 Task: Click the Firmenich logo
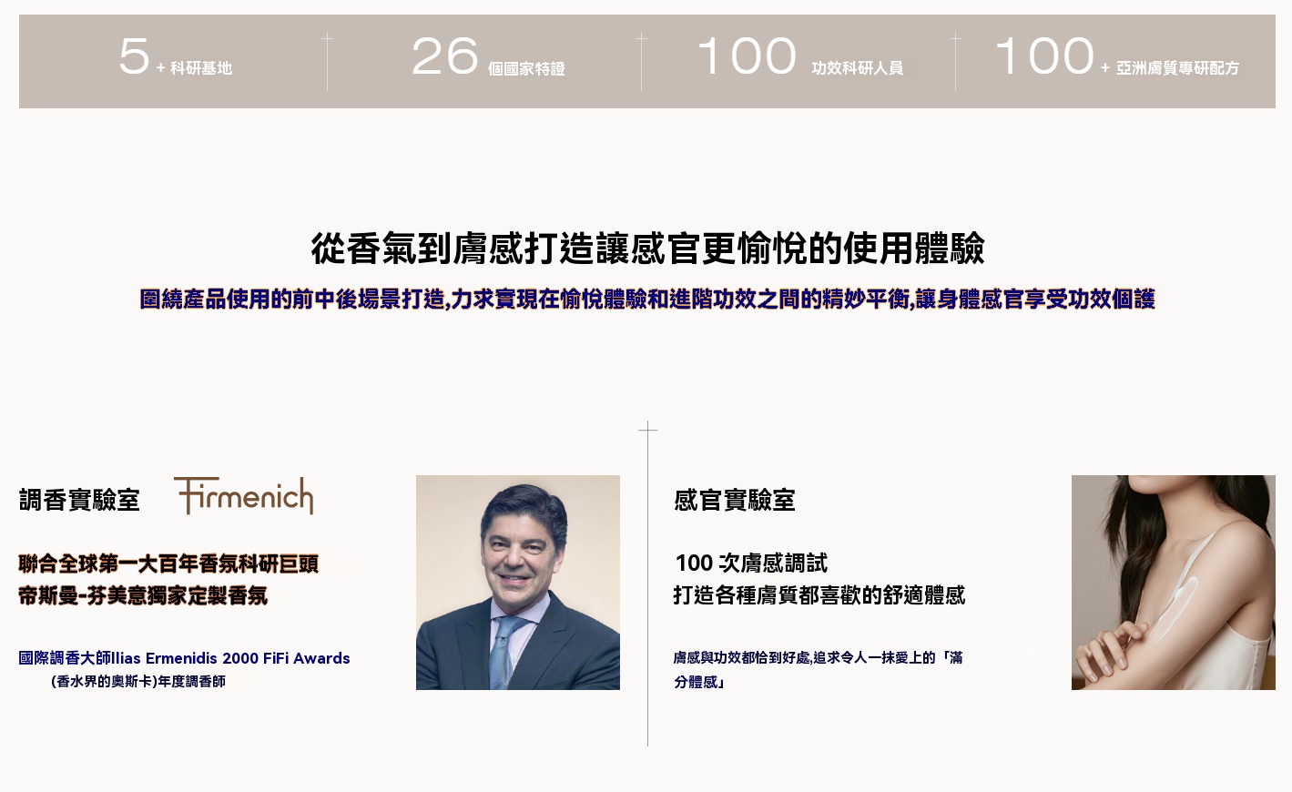pos(243,496)
